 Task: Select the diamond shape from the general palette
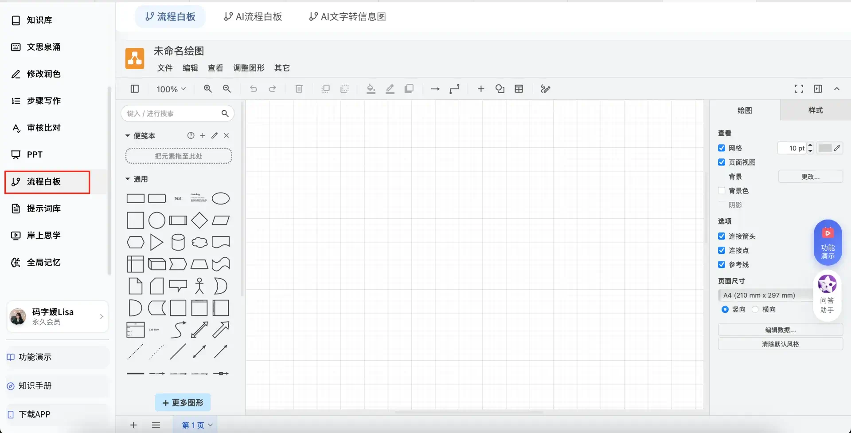(x=199, y=220)
